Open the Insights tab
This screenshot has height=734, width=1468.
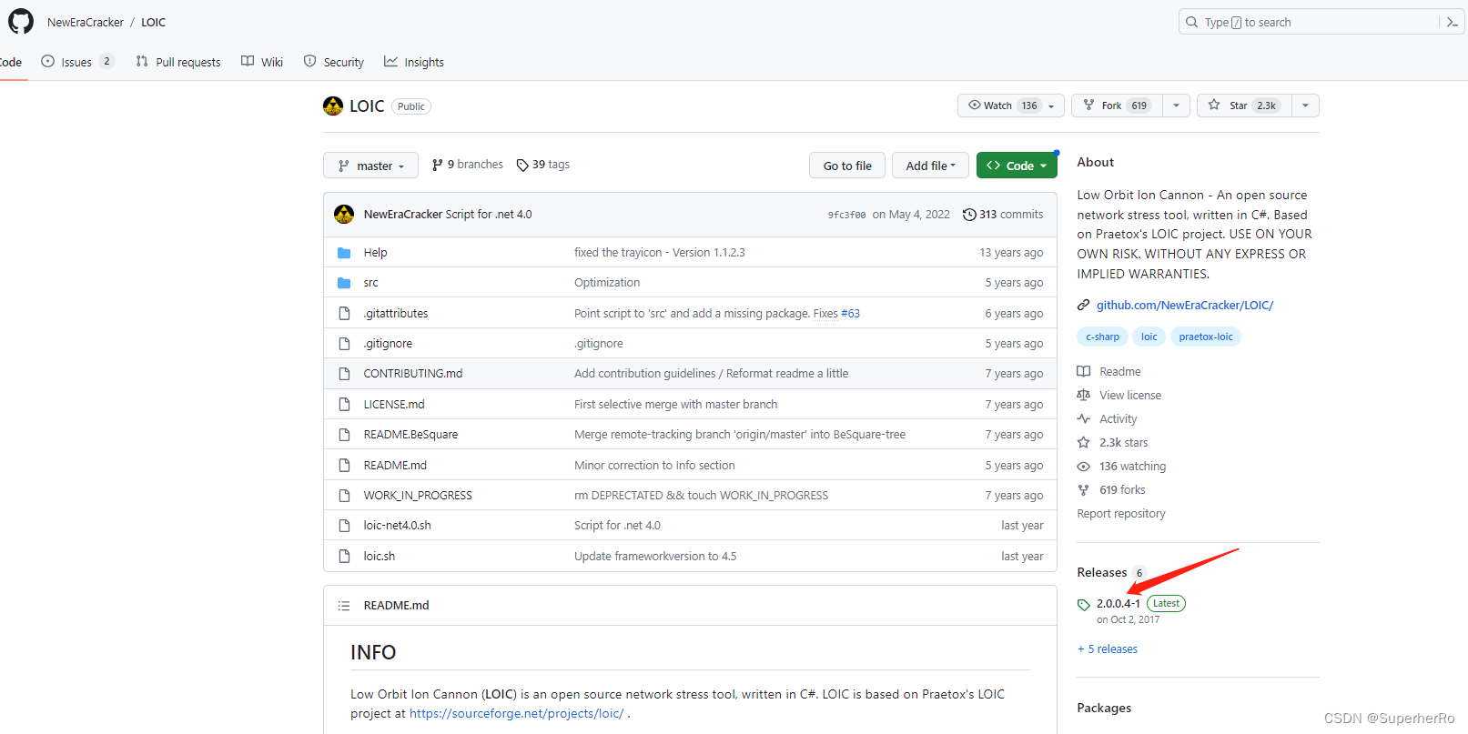coord(414,62)
